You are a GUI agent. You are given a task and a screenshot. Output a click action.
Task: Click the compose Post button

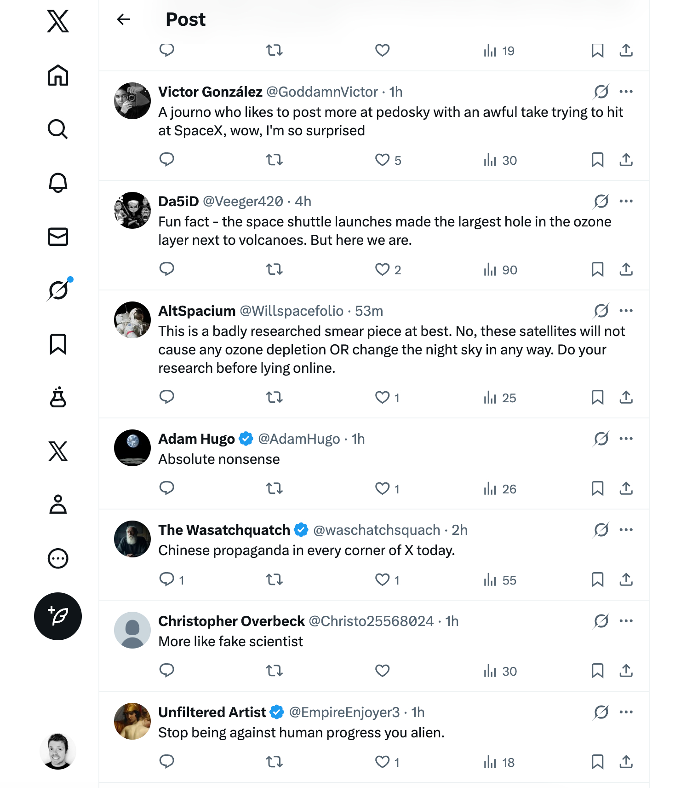pos(58,616)
